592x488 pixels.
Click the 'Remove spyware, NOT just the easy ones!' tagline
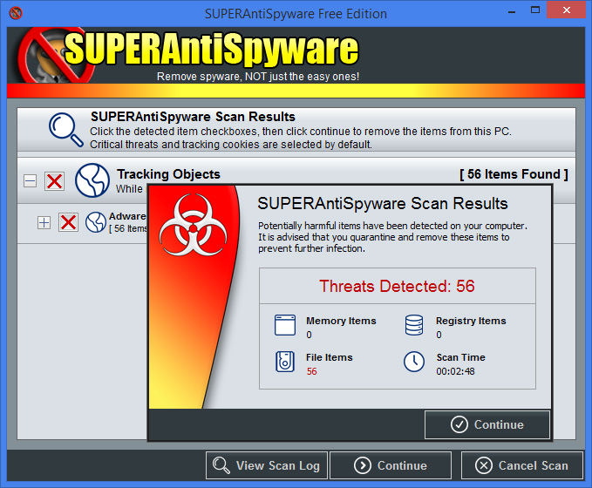click(258, 77)
